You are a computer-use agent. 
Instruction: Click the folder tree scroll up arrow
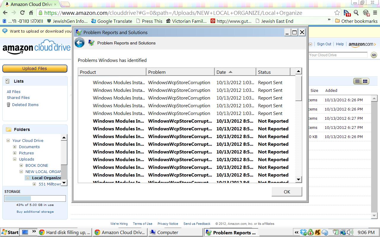pos(64,137)
